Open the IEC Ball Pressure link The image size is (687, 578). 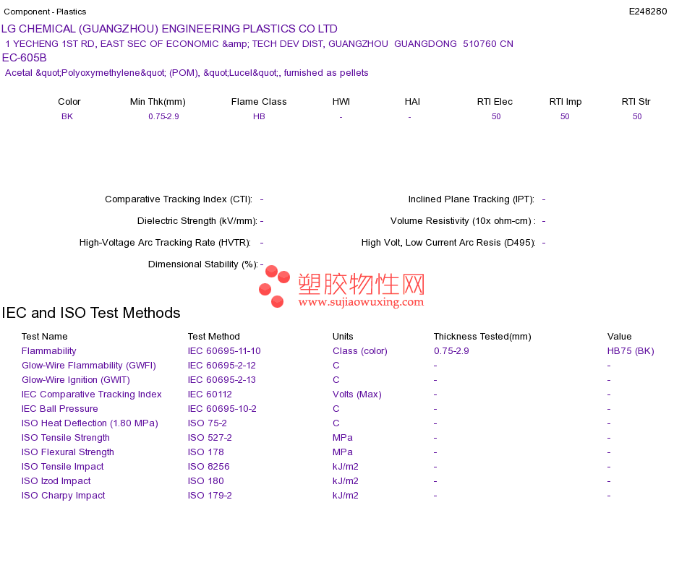pyautogui.click(x=59, y=408)
